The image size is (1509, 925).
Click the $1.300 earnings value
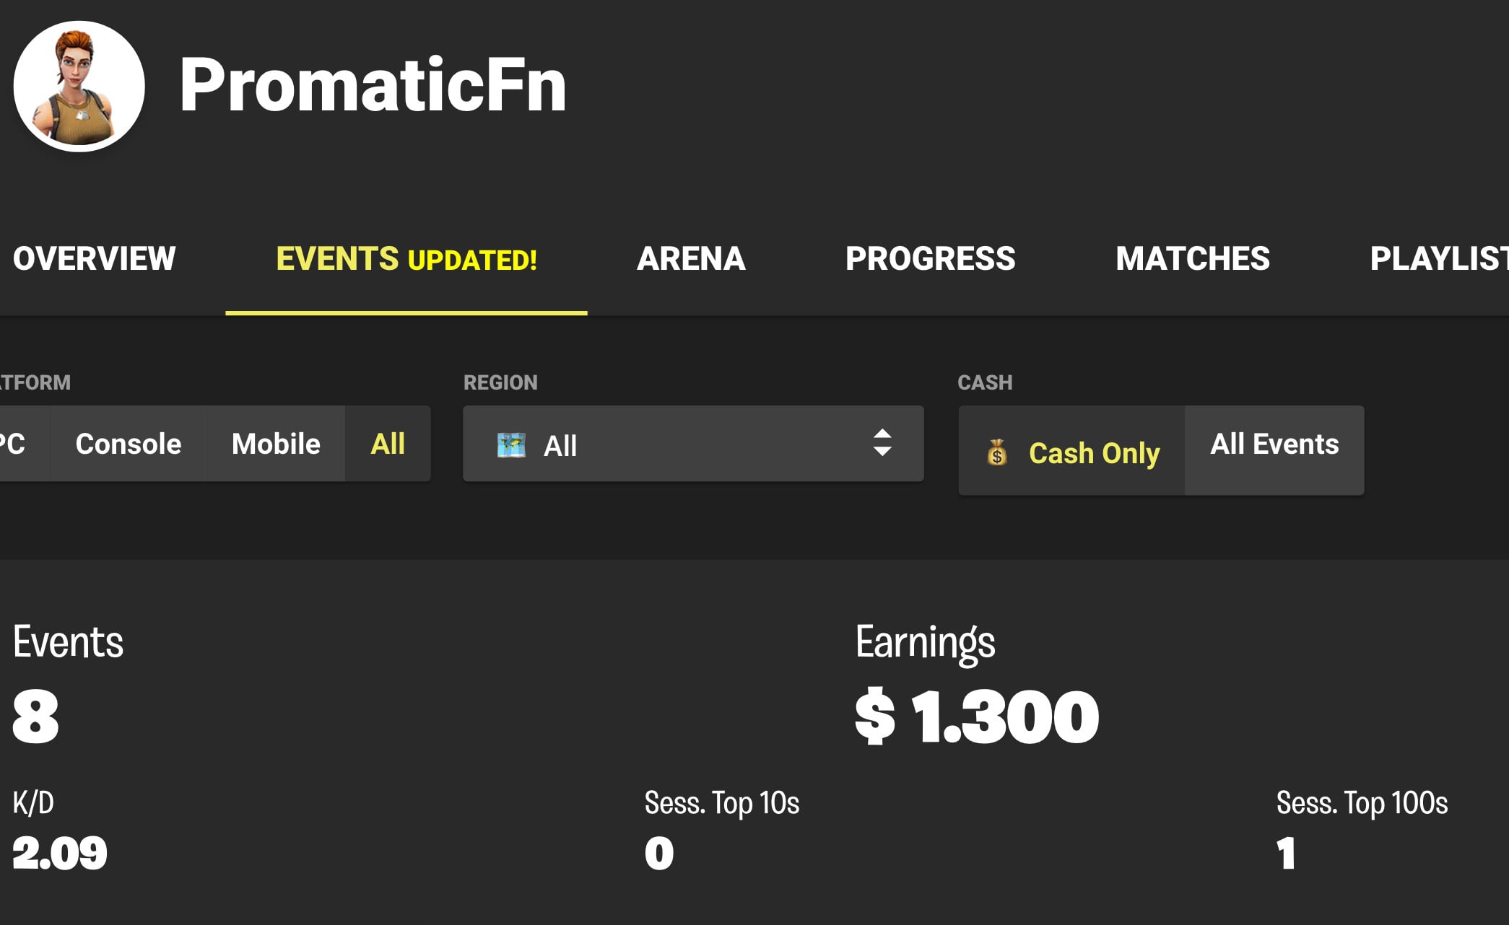[976, 716]
